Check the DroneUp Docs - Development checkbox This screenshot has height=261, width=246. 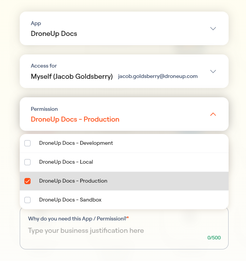pos(27,143)
